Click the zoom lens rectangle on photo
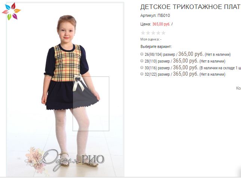The width and height of the screenshot is (241, 178). [x=91, y=104]
